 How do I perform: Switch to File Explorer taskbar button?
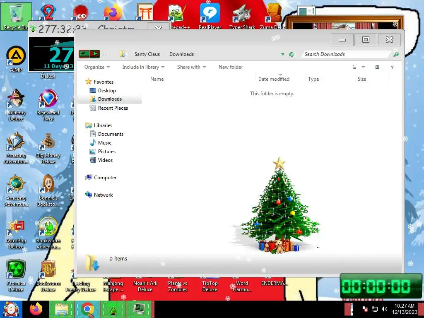(x=62, y=309)
